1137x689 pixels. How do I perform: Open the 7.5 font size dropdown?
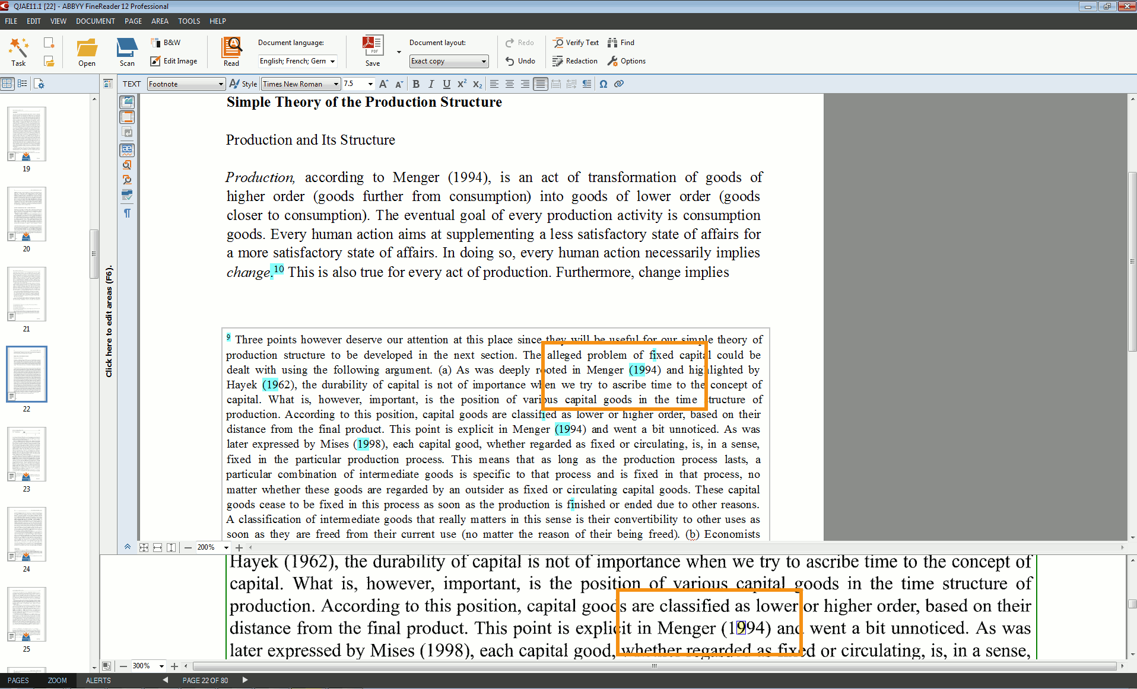pyautogui.click(x=358, y=84)
